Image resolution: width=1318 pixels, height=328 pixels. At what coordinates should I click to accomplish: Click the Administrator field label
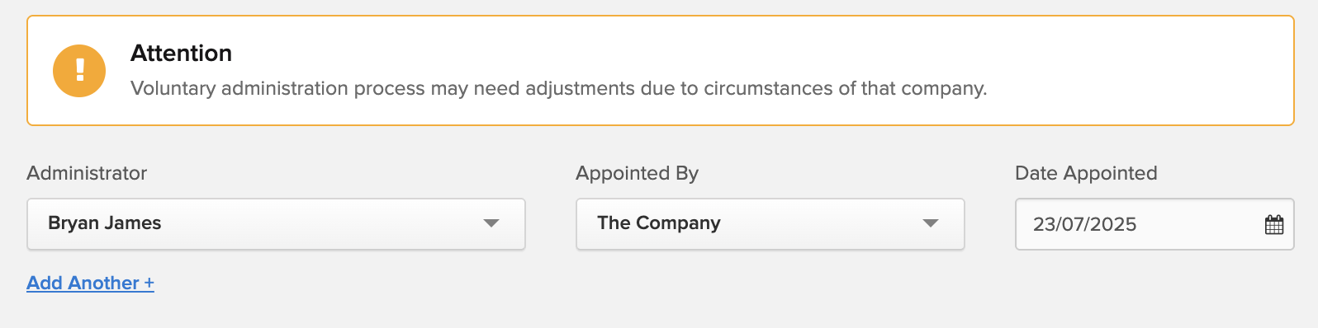coord(87,173)
